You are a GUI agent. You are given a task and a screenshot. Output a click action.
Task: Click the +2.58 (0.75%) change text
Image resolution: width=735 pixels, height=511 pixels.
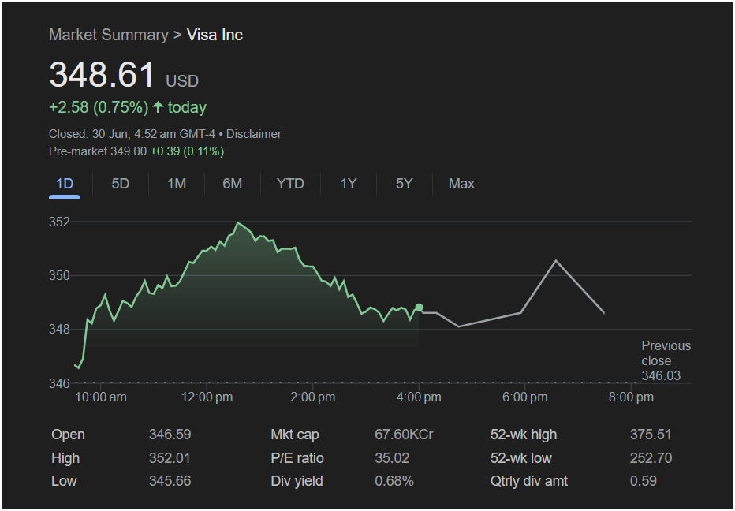coord(99,107)
